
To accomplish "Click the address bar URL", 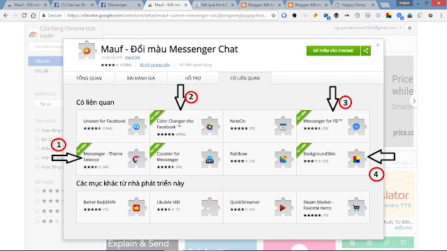I will 167,15.
